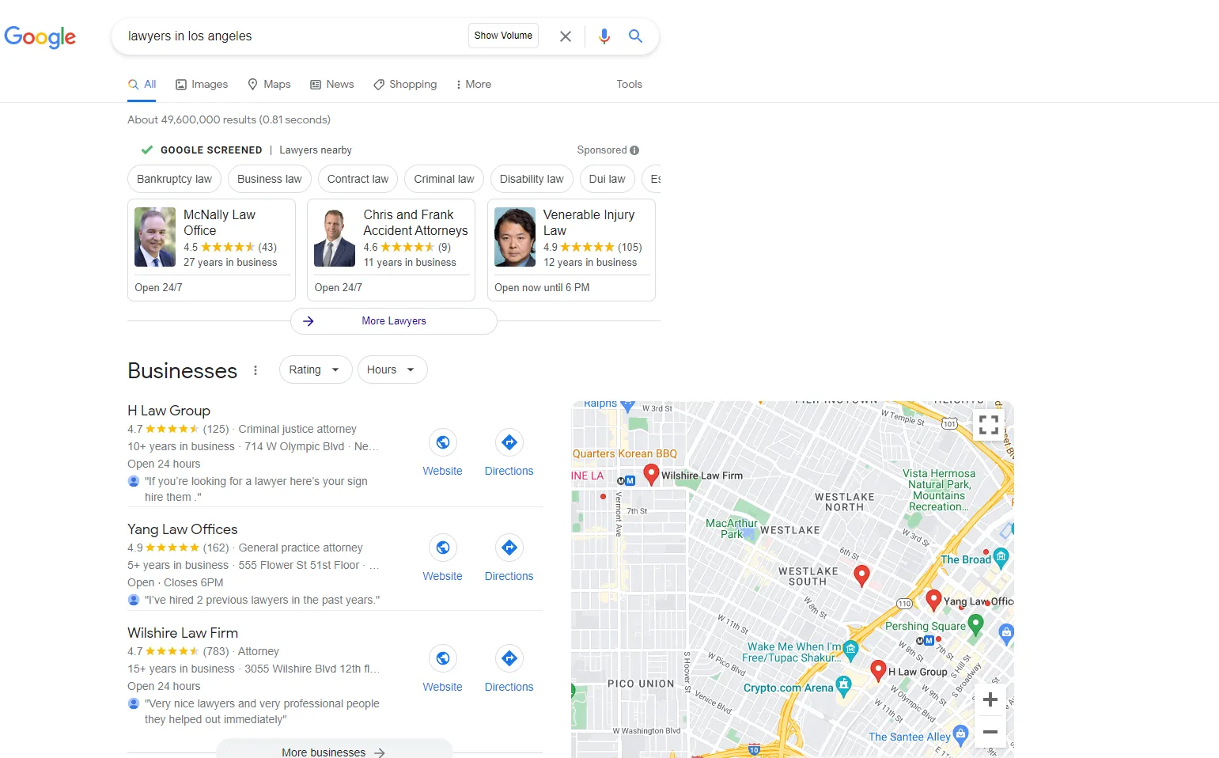Open the Wilshire Law Firm business listing title

[x=183, y=633]
